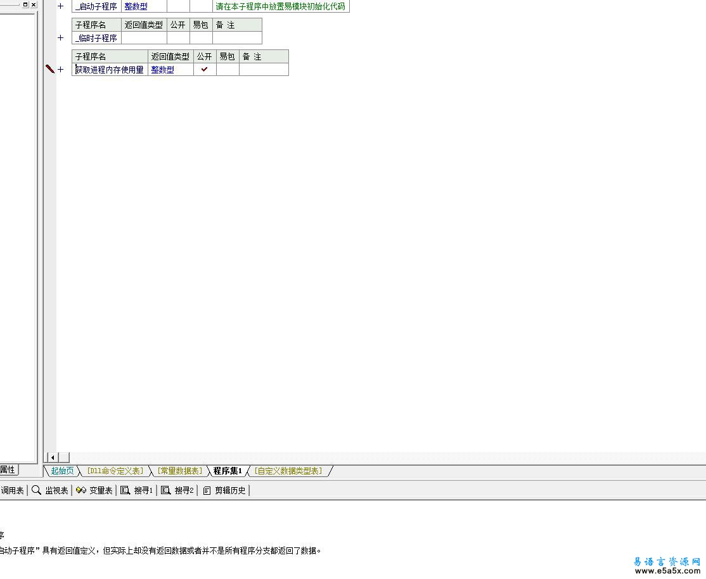This screenshot has width=706, height=579.
Task: Switch to the [自定义数据类型表] tab
Action: pos(288,471)
